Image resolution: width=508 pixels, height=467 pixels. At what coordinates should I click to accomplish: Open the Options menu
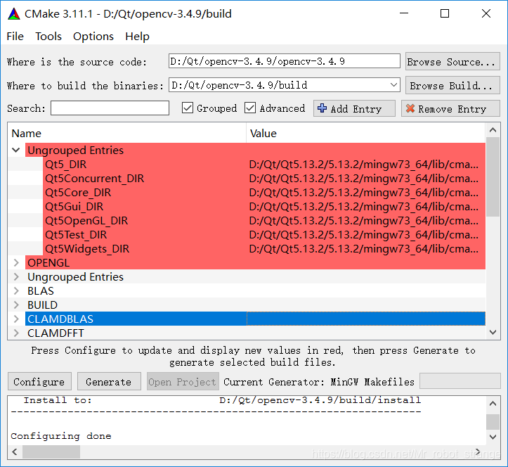click(x=93, y=37)
